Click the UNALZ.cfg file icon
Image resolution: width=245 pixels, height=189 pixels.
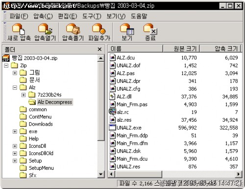pos(113,89)
